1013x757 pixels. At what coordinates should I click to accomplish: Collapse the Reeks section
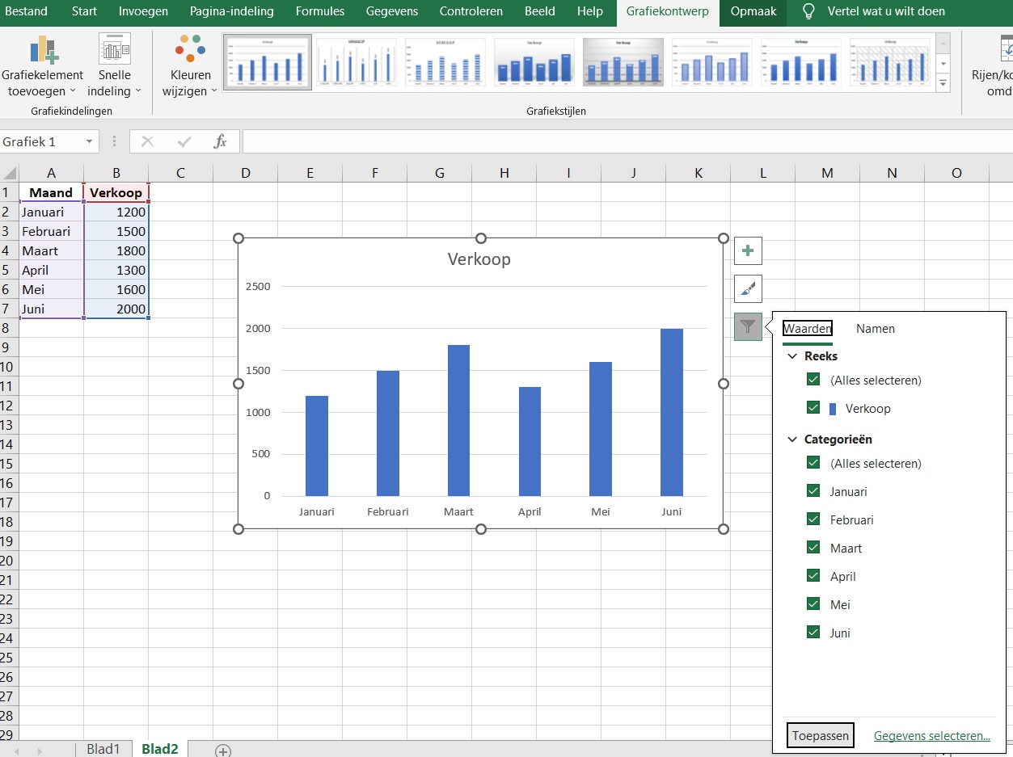[791, 355]
